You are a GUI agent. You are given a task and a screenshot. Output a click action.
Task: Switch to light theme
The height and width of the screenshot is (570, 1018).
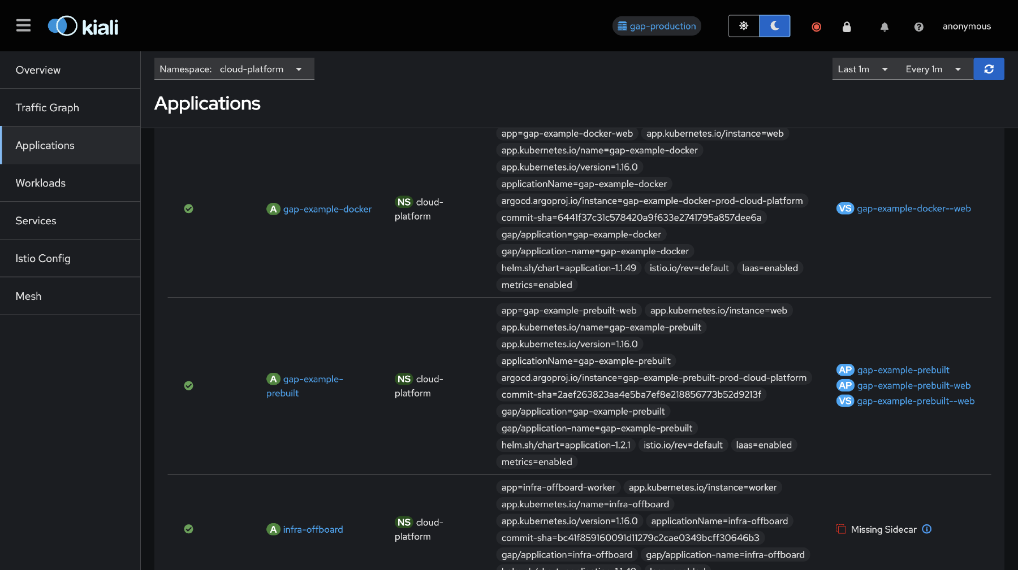744,26
